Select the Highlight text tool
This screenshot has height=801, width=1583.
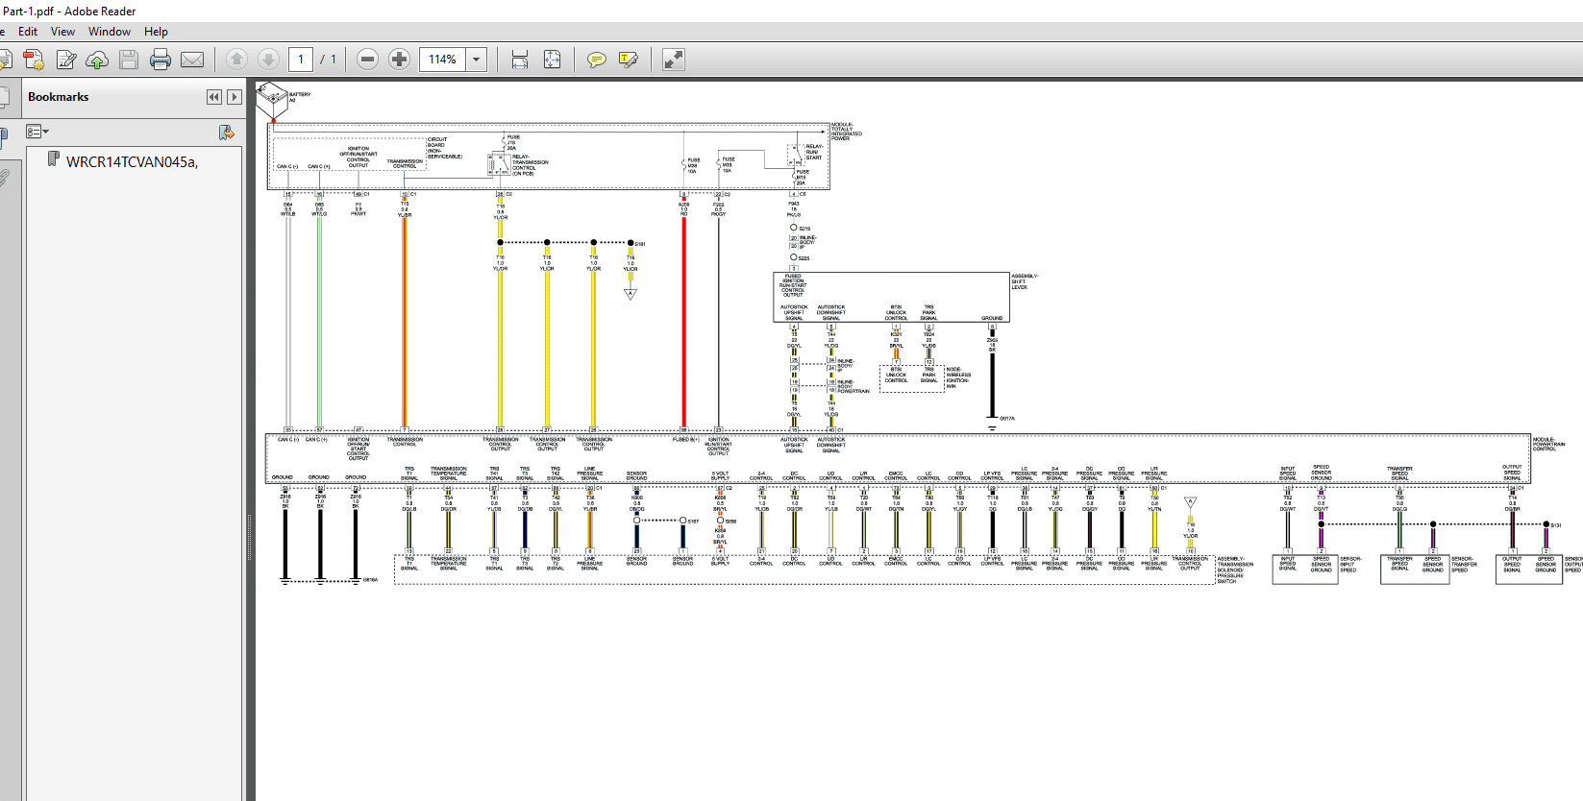point(629,60)
